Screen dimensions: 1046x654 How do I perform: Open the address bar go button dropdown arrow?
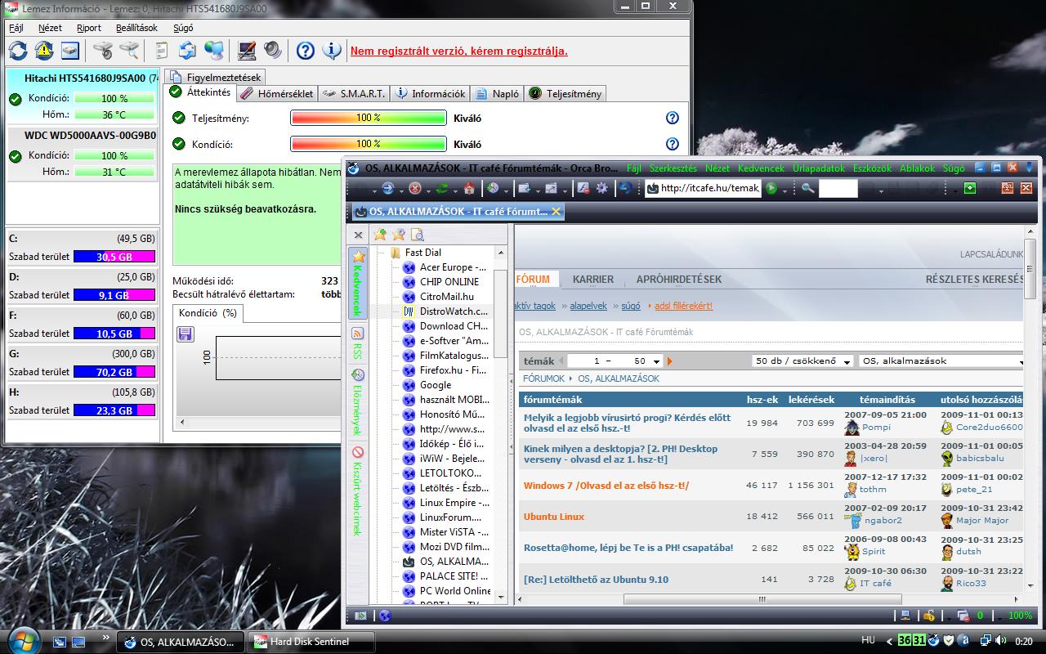(x=784, y=190)
